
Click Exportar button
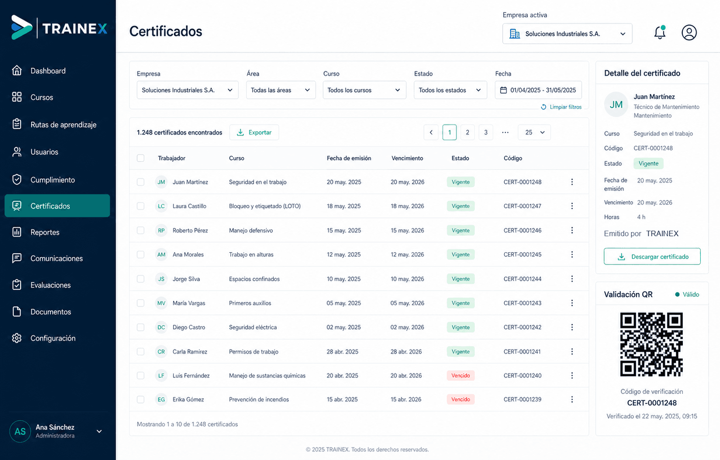[254, 133]
